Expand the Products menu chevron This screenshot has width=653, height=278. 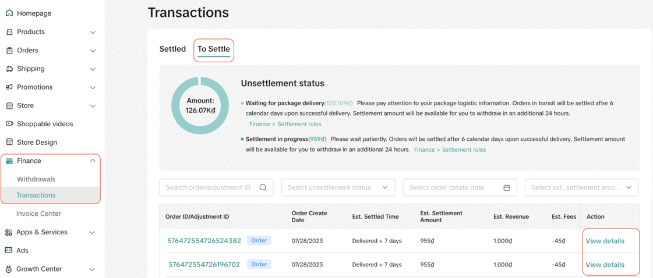click(x=93, y=33)
